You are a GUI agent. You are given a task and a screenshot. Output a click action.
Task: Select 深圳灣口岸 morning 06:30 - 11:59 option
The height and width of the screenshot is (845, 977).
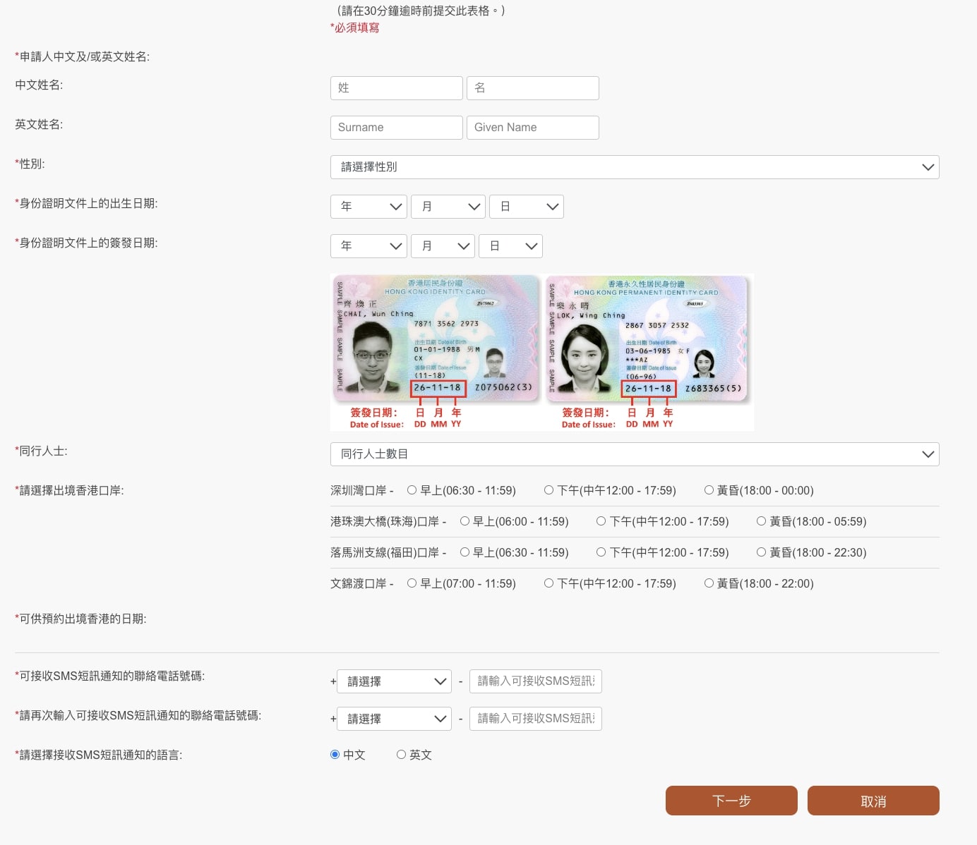coord(412,490)
